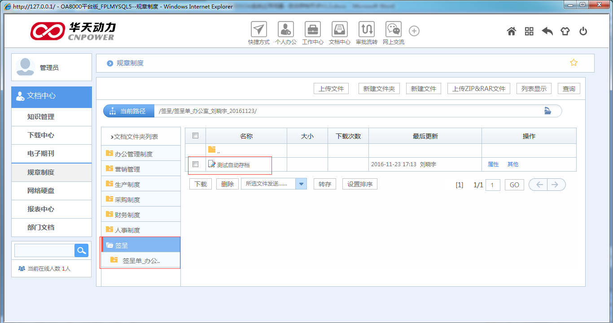Click the search magnifier button in sidebar
Screen dimensions: 613x323
(x=81, y=250)
